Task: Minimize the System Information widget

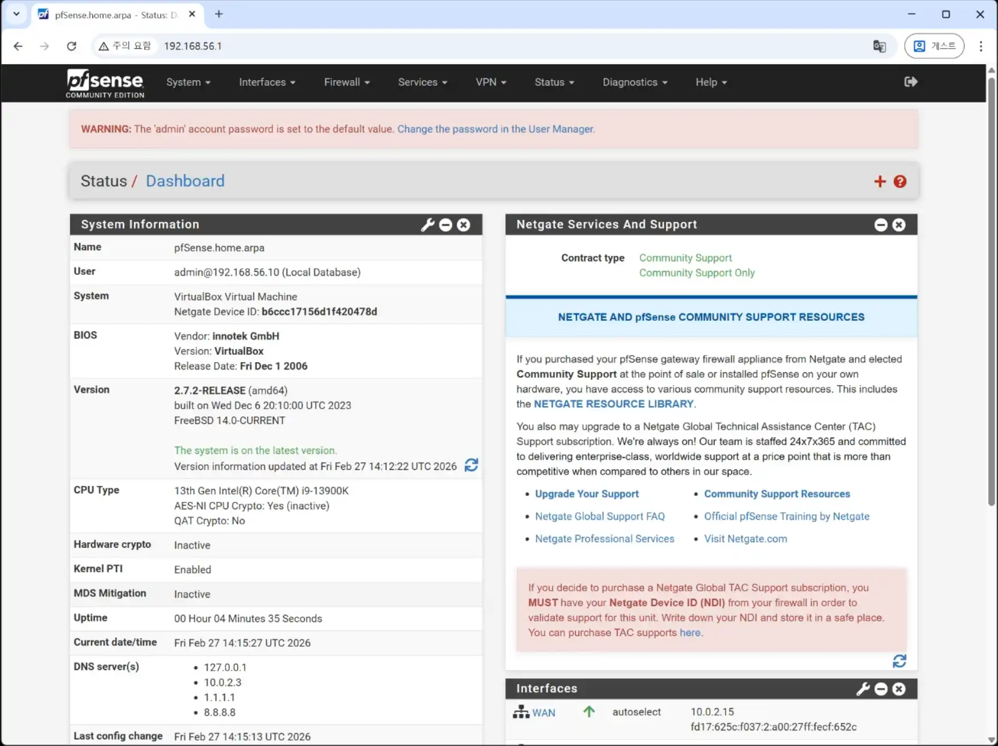Action: click(x=446, y=225)
